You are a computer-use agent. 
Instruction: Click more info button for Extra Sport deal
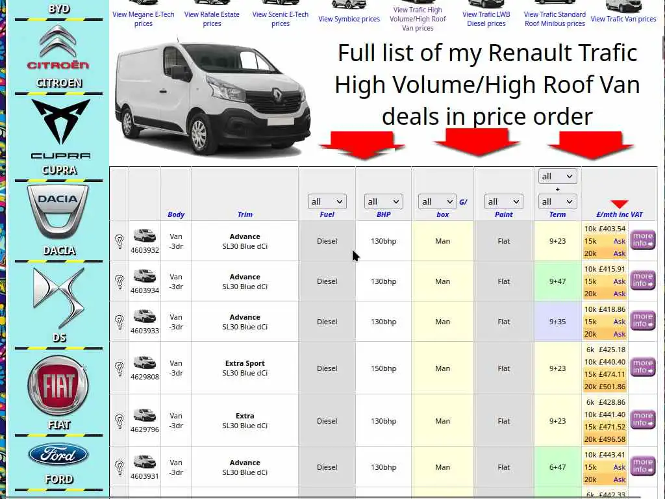[x=642, y=366]
